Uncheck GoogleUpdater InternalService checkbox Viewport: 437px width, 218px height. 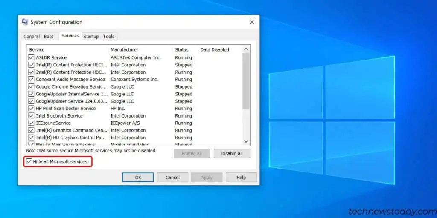tap(31, 94)
